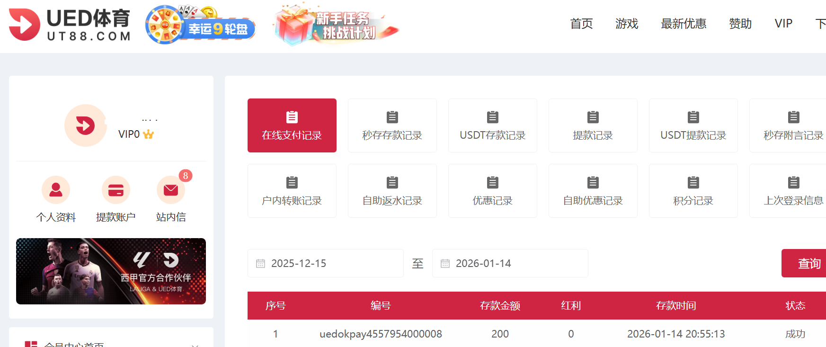
Task: Select the USDT存款记录 tab
Action: [x=493, y=125]
